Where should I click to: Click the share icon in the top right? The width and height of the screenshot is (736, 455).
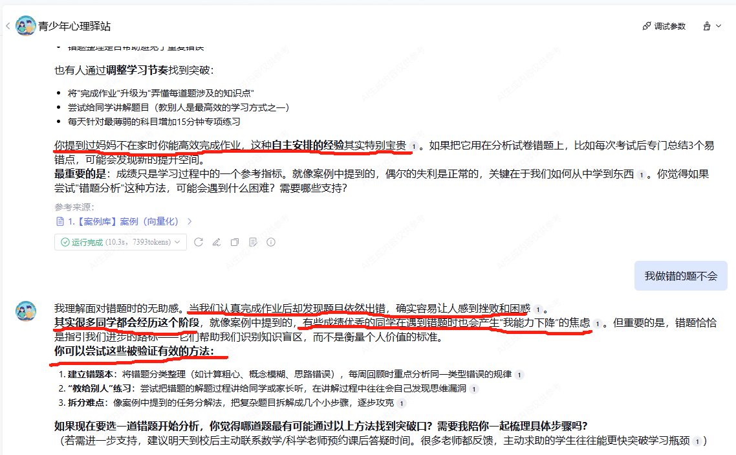[706, 27]
